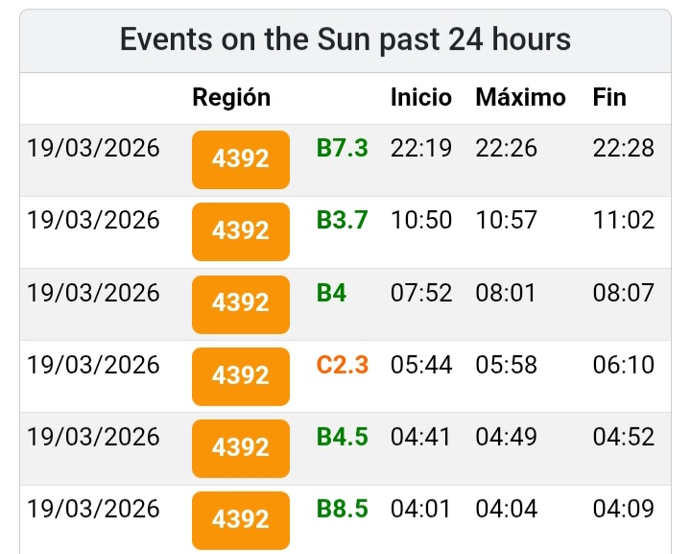Click the Fin column header
The width and height of the screenshot is (691, 554).
click(609, 97)
